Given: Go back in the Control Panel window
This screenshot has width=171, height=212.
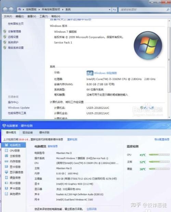Looking at the screenshot, I should click(x=5, y=10).
